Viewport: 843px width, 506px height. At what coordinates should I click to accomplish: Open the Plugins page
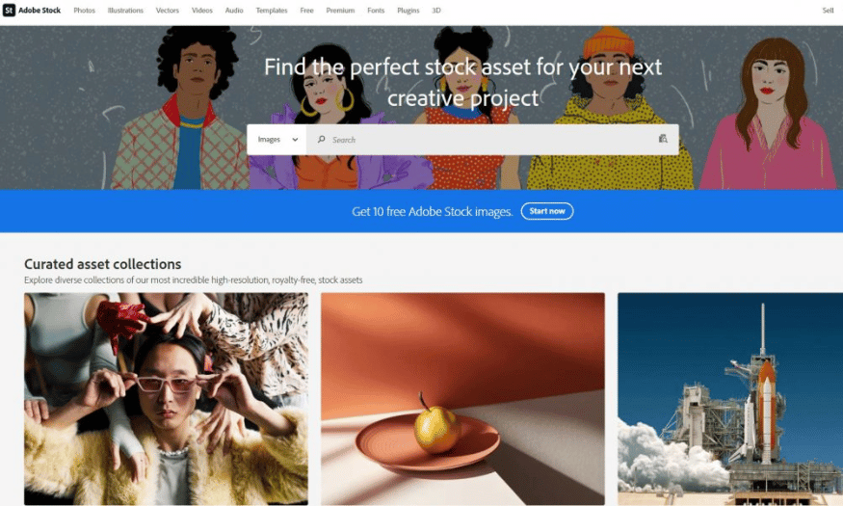click(408, 11)
